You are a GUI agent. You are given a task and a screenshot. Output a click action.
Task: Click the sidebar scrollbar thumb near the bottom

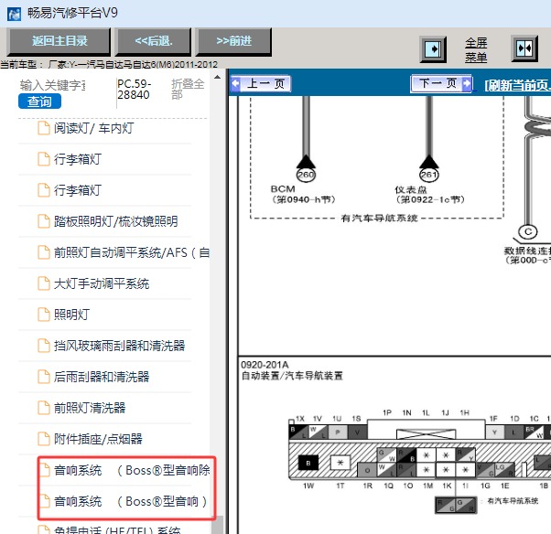point(218,525)
